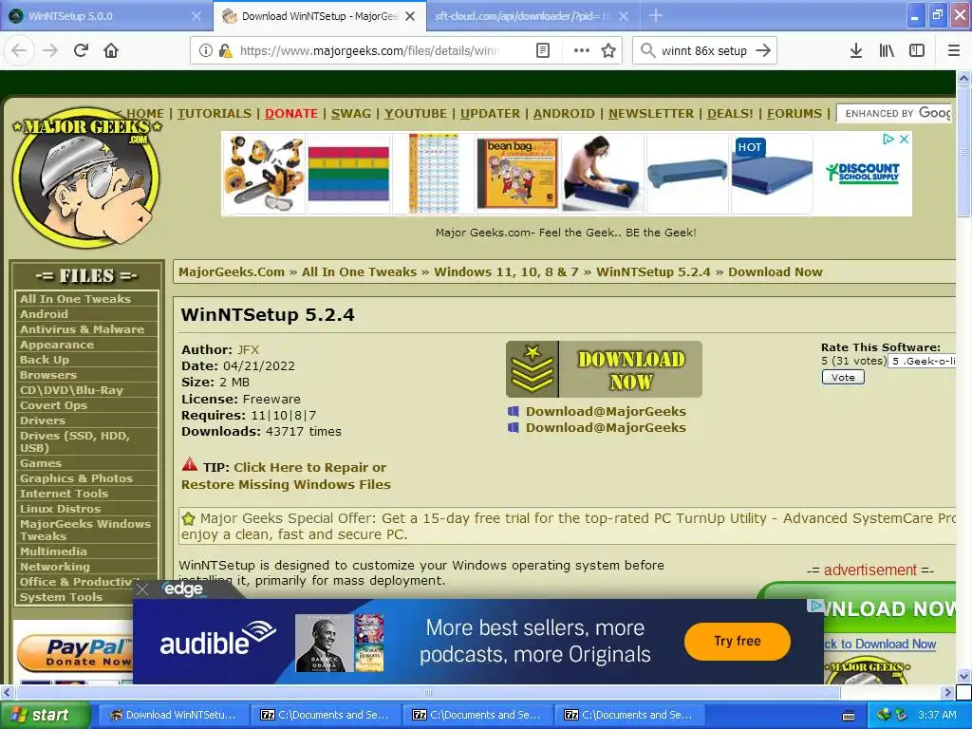
Task: Switch to the WinNTSetup 5.0.0 tab
Action: click(x=105, y=16)
